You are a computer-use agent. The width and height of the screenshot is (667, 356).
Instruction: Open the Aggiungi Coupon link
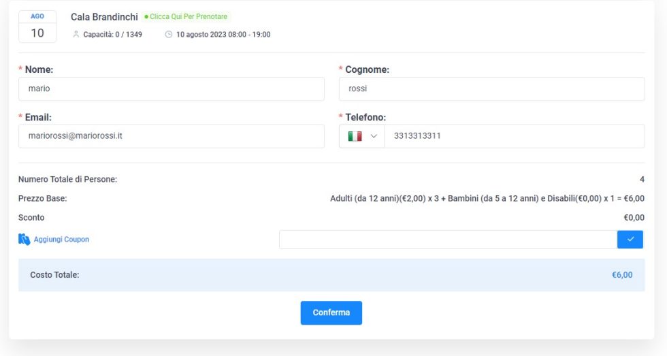pos(61,240)
